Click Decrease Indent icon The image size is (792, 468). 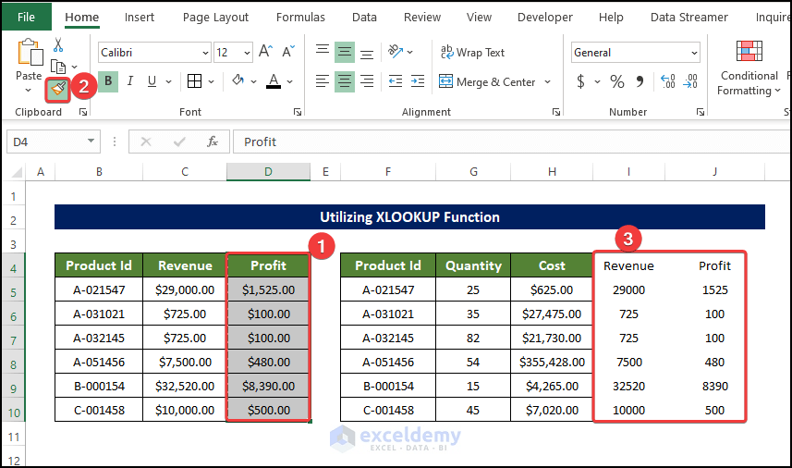coord(395,80)
